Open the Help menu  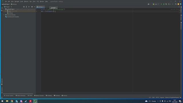pyautogui.click(x=46, y=1)
